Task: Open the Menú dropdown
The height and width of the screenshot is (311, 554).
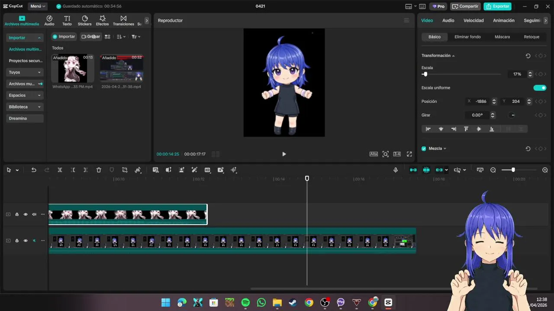Action: click(38, 6)
